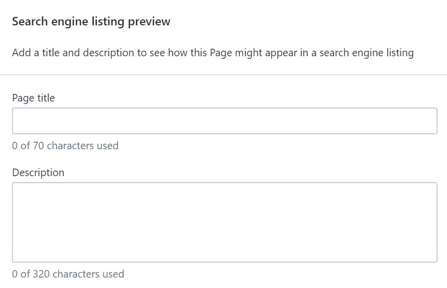Select the "Description" label

click(x=38, y=173)
